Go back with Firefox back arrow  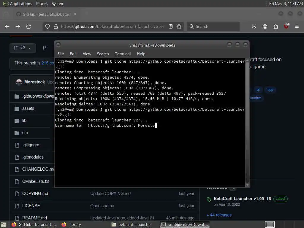pos(7,26)
